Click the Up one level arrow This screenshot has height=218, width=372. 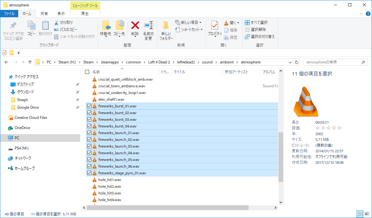coord(30,62)
